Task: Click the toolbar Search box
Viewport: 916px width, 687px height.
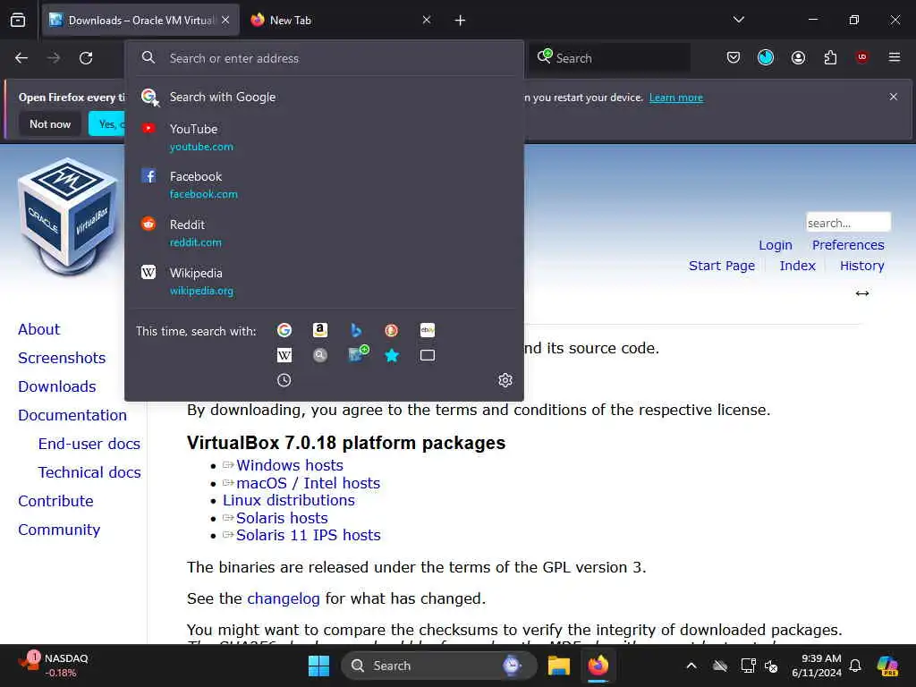Action: point(610,58)
